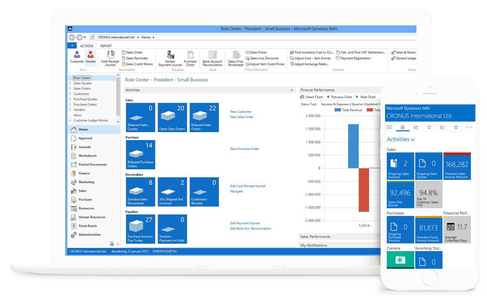The height and width of the screenshot is (296, 487).
Task: Launch Cash Receipt Journal from the ribbon
Action: (110, 58)
